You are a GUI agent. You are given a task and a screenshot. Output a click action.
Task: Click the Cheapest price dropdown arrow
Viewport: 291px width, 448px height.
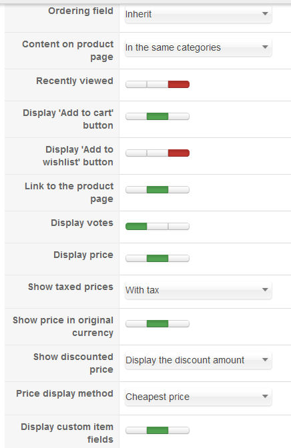pos(265,396)
